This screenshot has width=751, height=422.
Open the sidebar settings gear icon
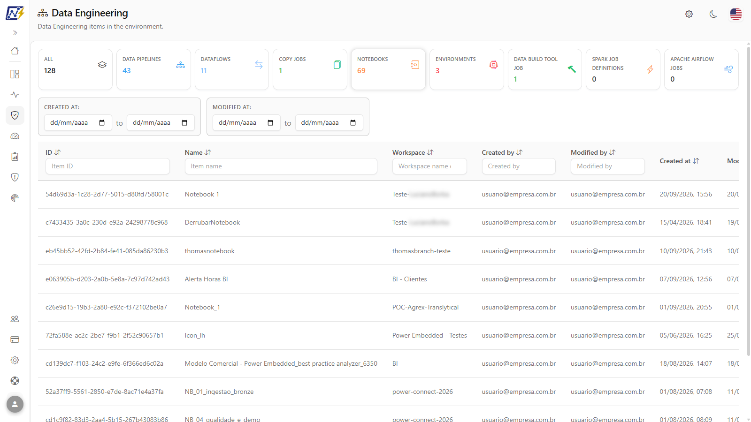(15, 360)
